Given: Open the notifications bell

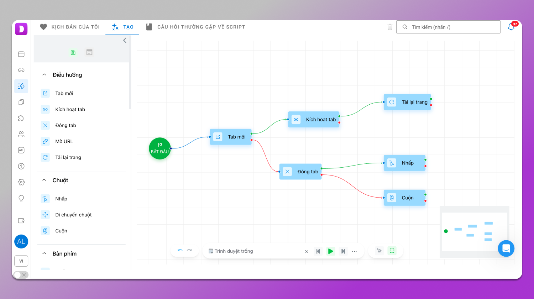Looking at the screenshot, I should pyautogui.click(x=511, y=27).
